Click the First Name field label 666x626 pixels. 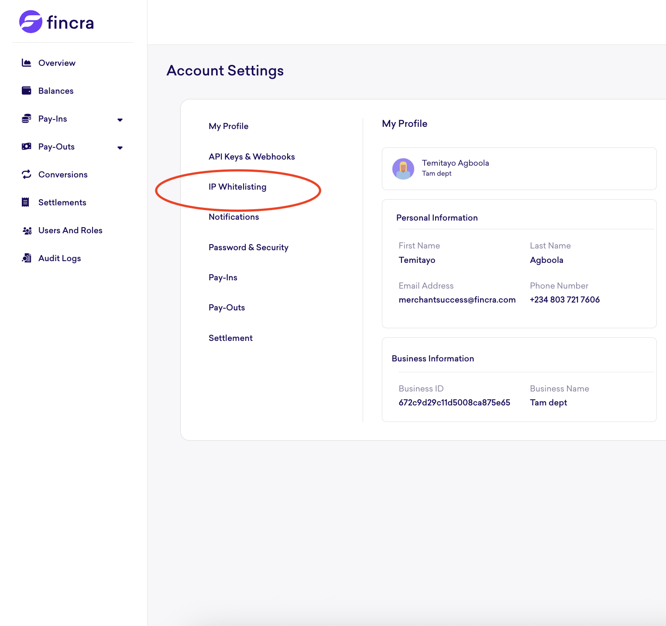[419, 245]
